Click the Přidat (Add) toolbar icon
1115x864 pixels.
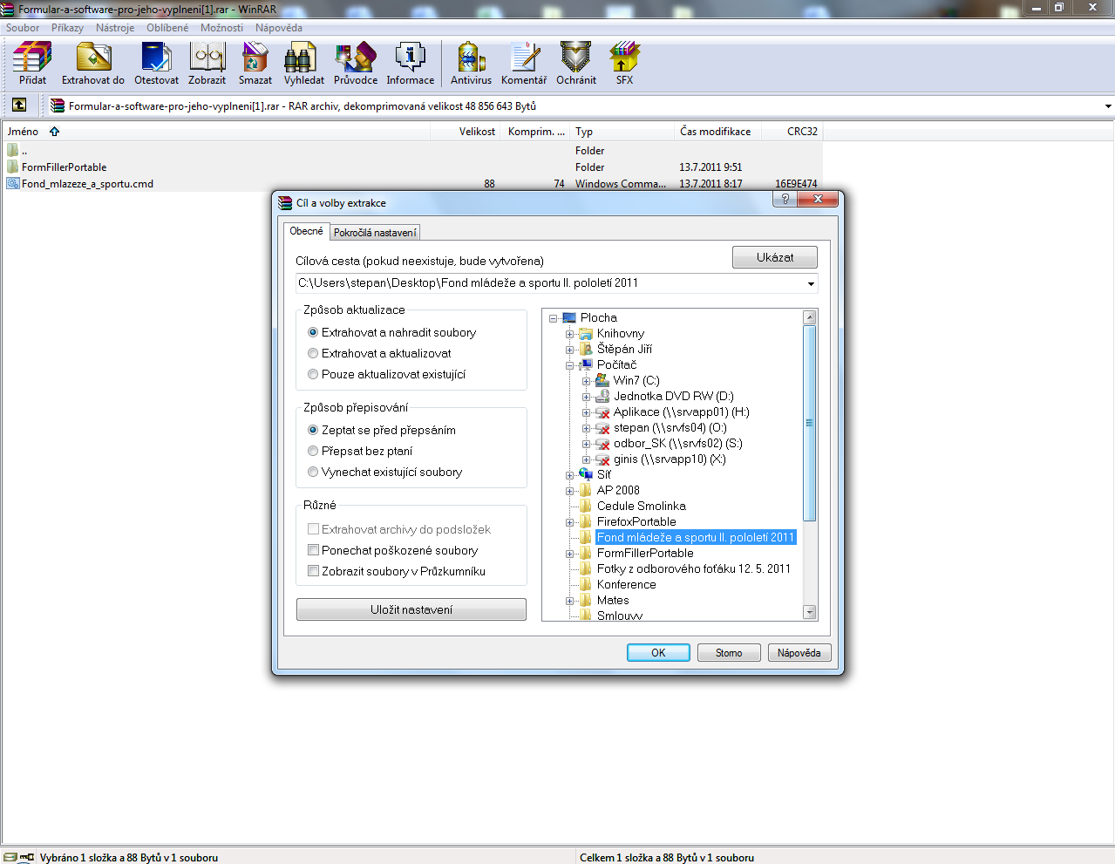click(33, 58)
